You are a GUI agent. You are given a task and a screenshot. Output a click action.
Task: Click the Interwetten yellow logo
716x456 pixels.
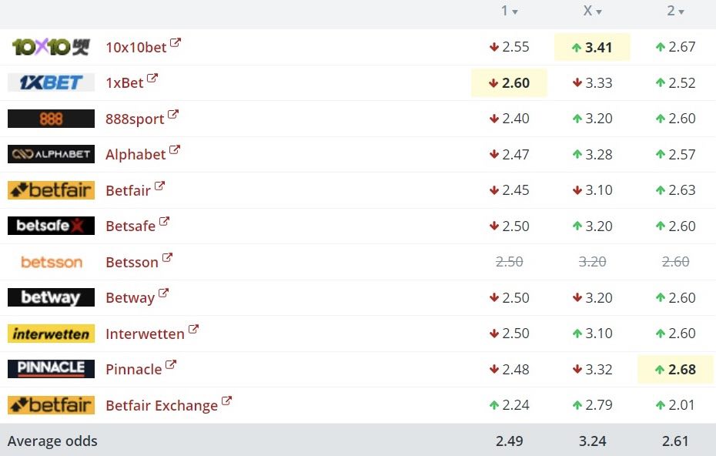click(51, 334)
